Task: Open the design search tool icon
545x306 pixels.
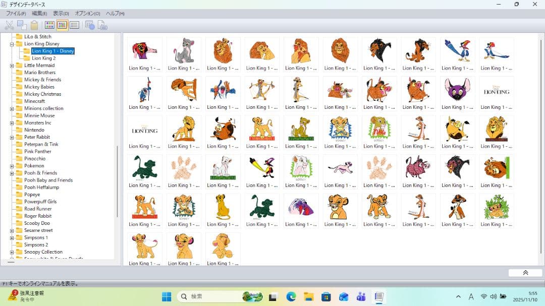Action: click(x=90, y=25)
